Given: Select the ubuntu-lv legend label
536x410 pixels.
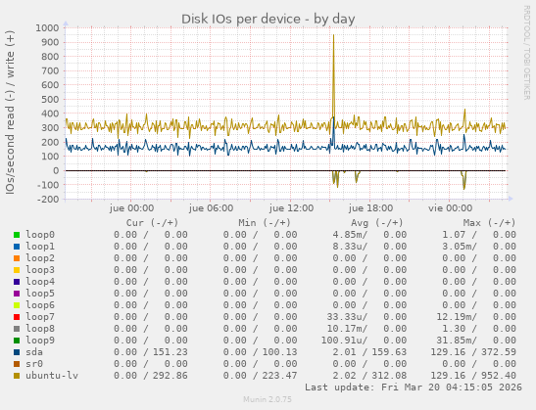Looking at the screenshot, I should pos(52,376).
